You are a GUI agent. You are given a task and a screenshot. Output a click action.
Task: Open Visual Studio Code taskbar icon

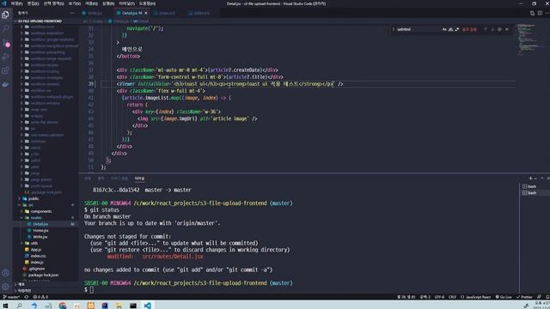[147, 306]
